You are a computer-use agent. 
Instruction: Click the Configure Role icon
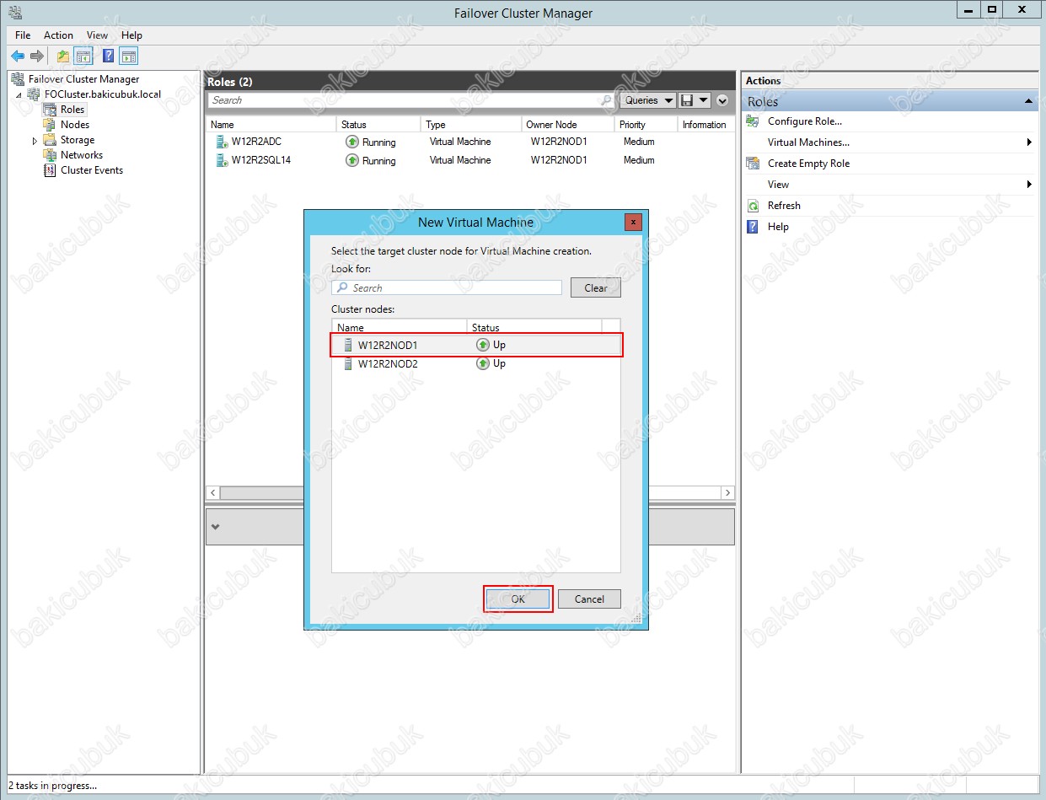753,121
